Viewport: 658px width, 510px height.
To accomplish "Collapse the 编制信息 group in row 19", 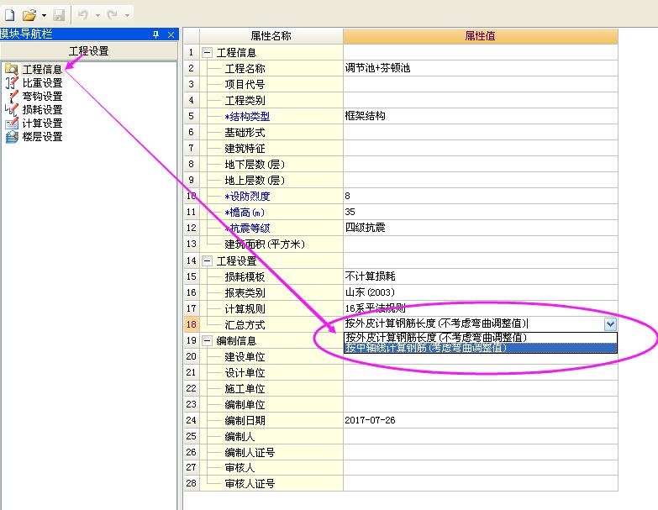I will tap(207, 340).
